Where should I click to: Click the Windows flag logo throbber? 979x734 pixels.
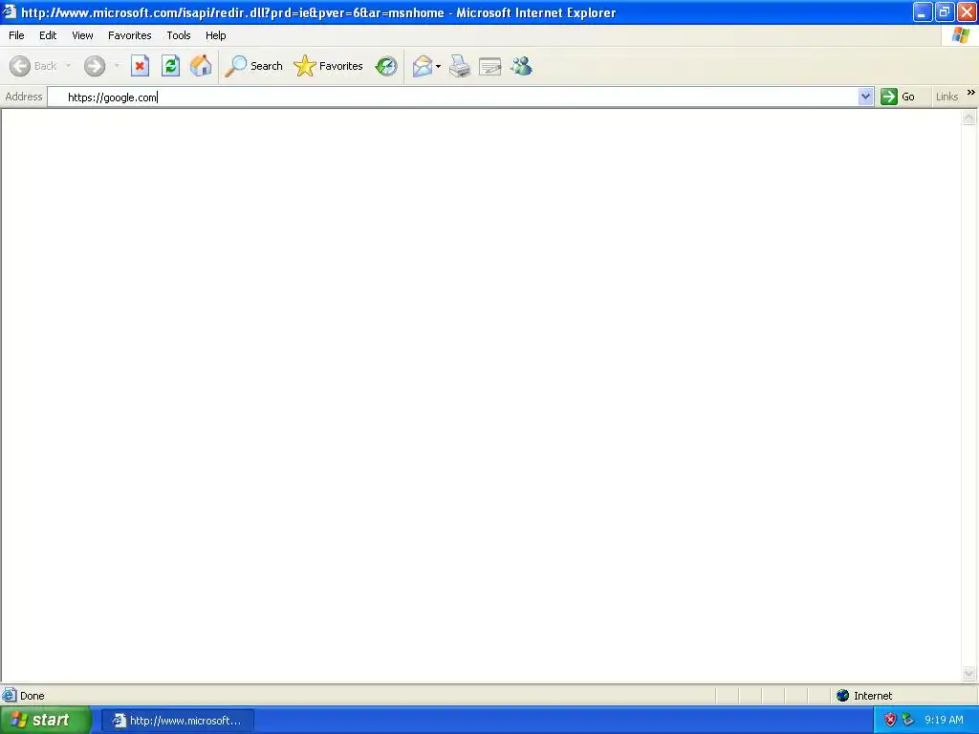(960, 35)
